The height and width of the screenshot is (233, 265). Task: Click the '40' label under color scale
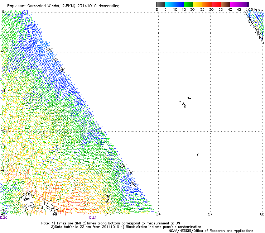tap(230, 10)
